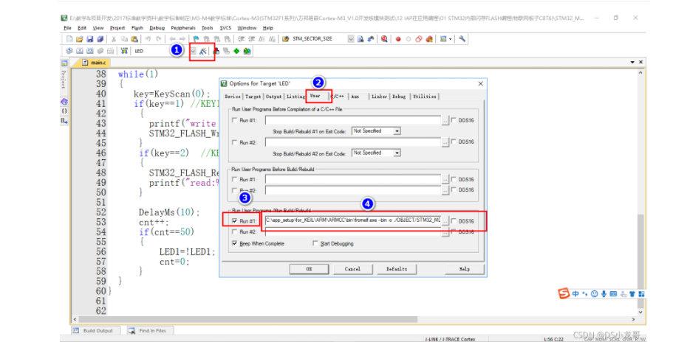
Task: Click the Paste clipboard icon
Action: coord(134,38)
